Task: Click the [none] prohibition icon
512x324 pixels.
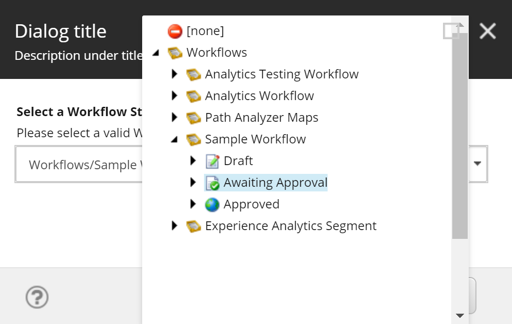Action: [175, 30]
